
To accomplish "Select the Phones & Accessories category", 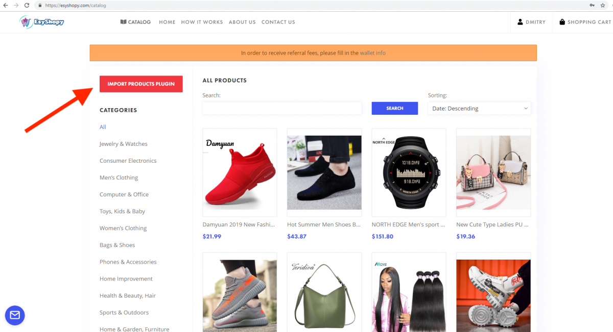I will 128,262.
